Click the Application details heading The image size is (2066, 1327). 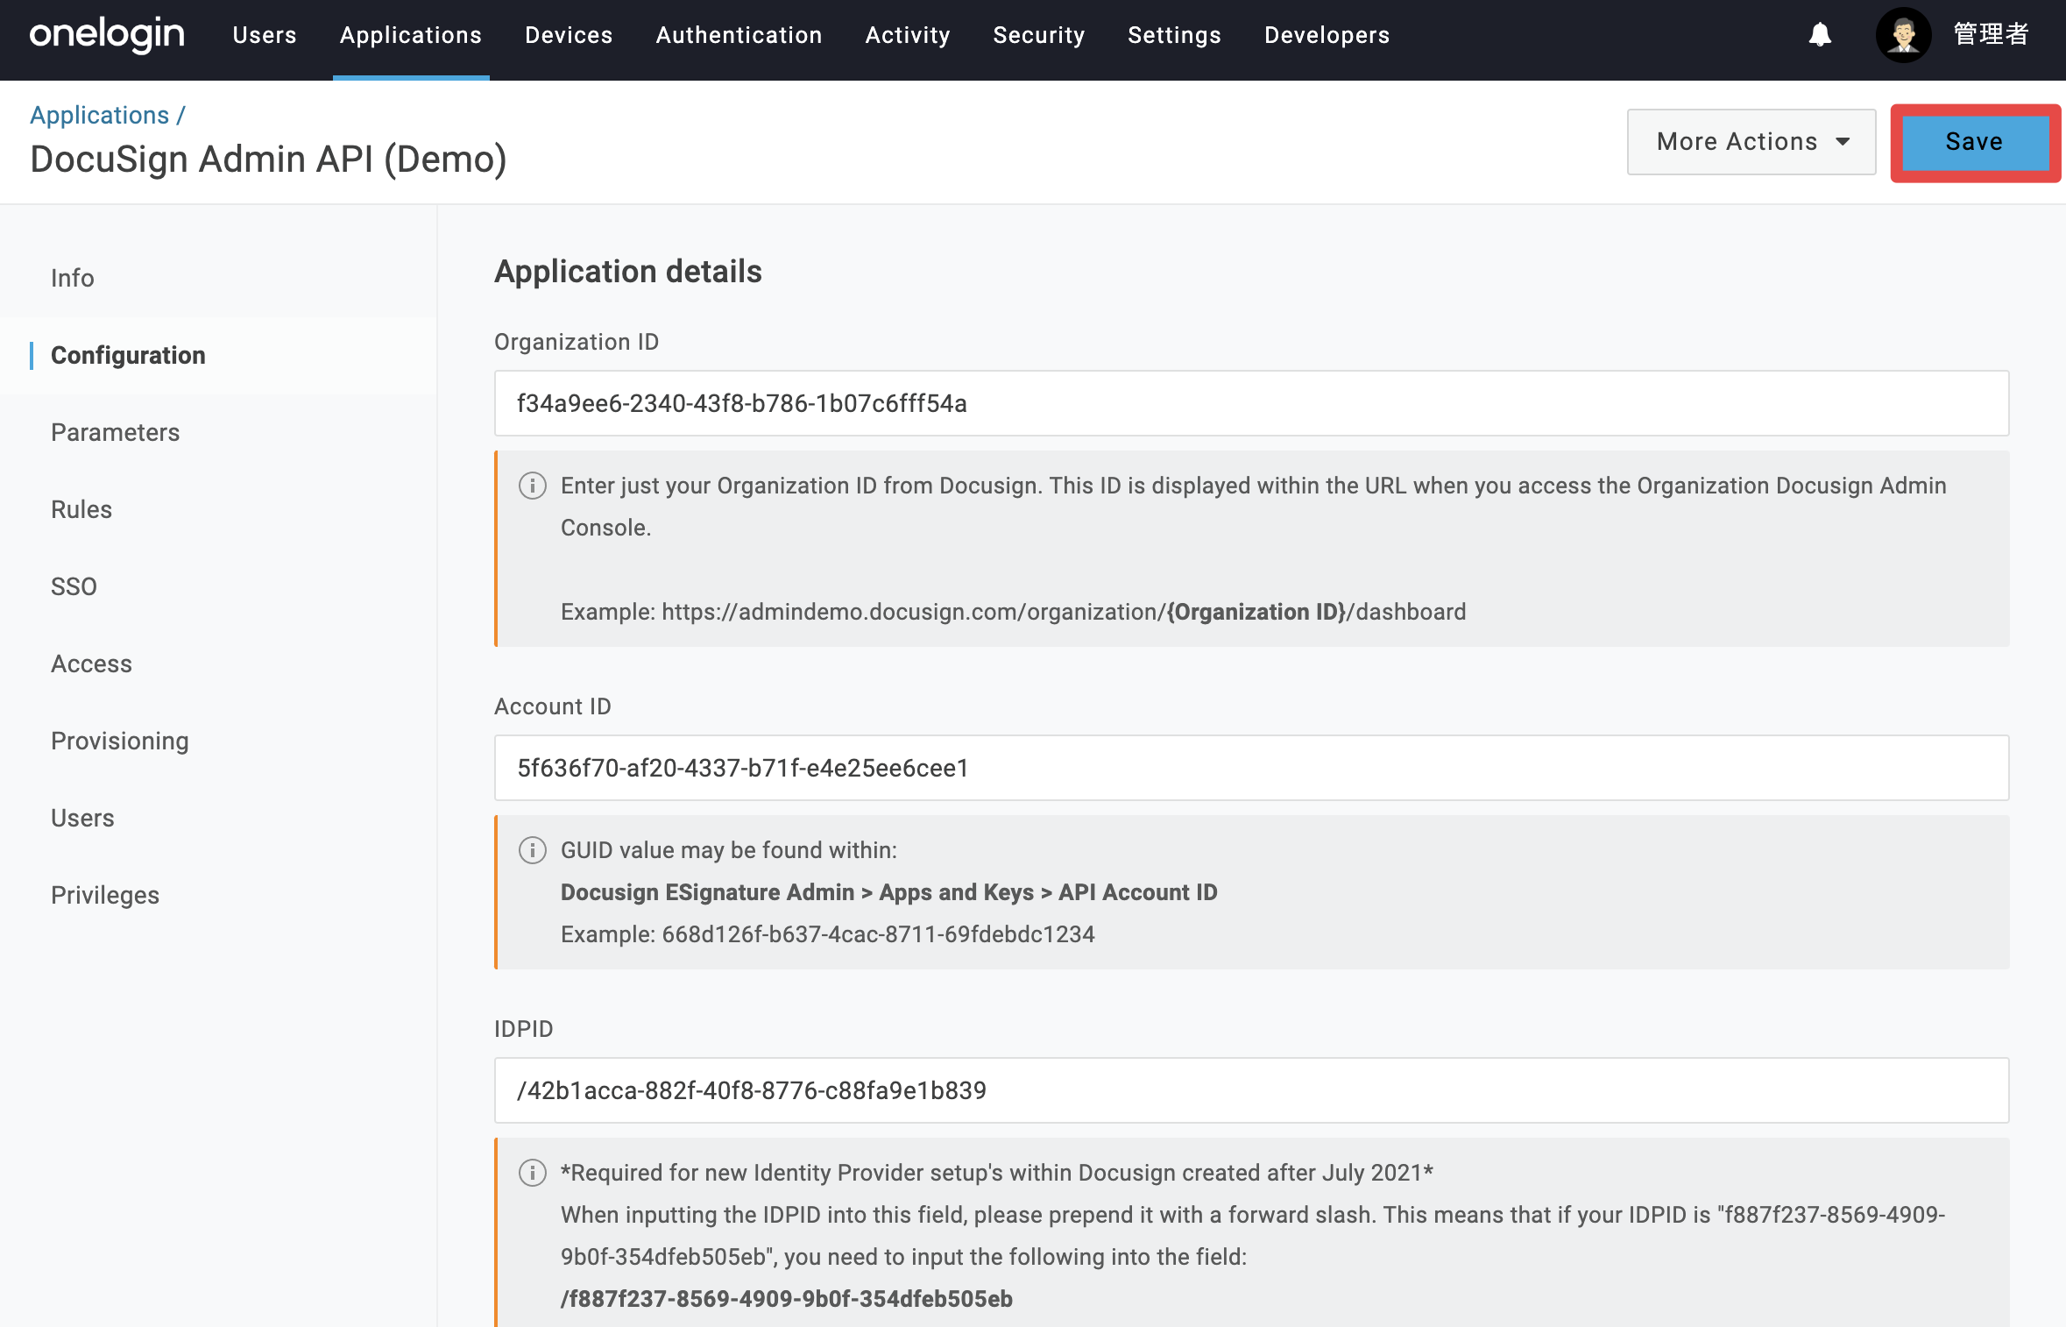628,272
